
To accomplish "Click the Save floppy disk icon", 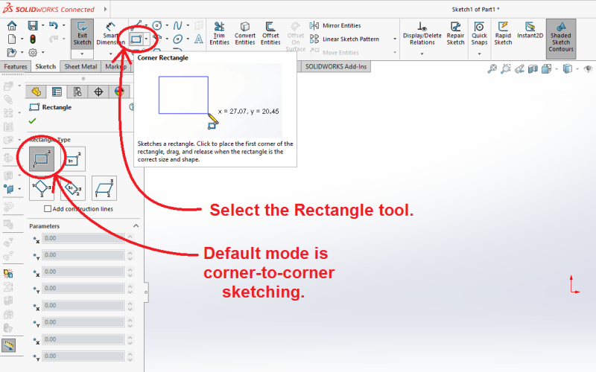I will [33, 26].
